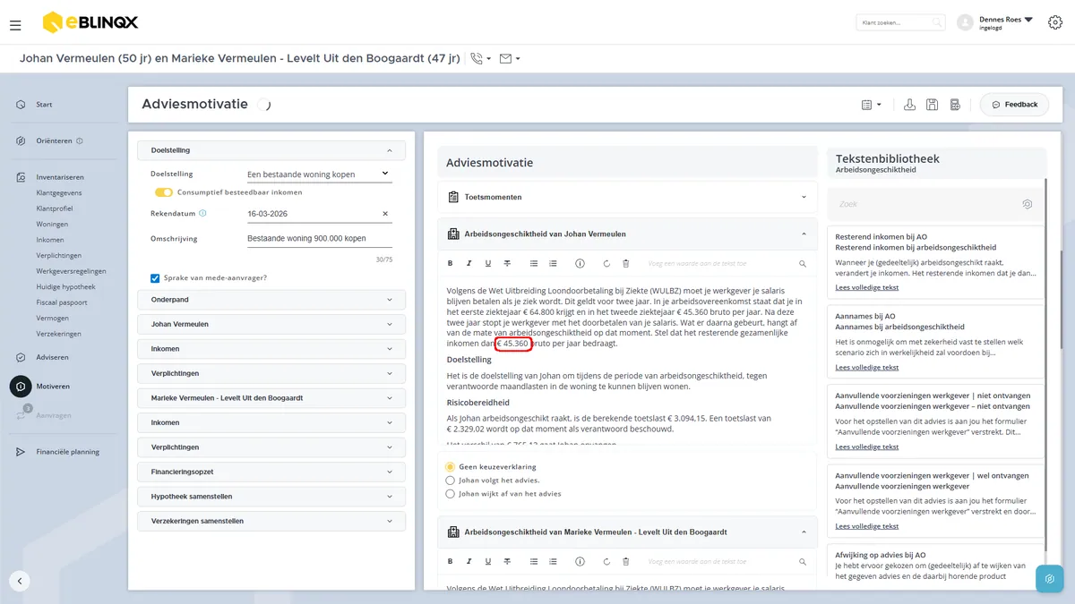Apply bold in Marieke Vermeulen text editor

[450, 561]
